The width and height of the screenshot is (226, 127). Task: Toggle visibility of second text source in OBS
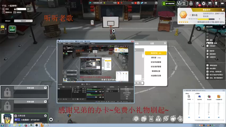click(83, 90)
